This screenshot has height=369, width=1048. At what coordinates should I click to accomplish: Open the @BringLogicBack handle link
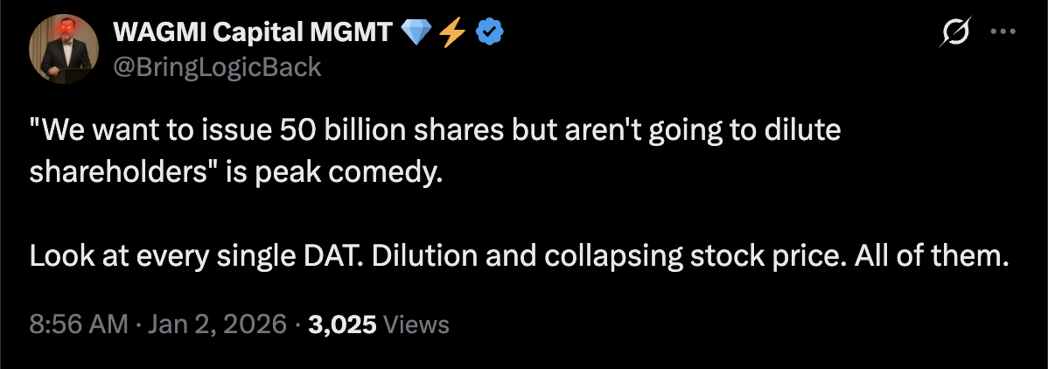point(217,66)
